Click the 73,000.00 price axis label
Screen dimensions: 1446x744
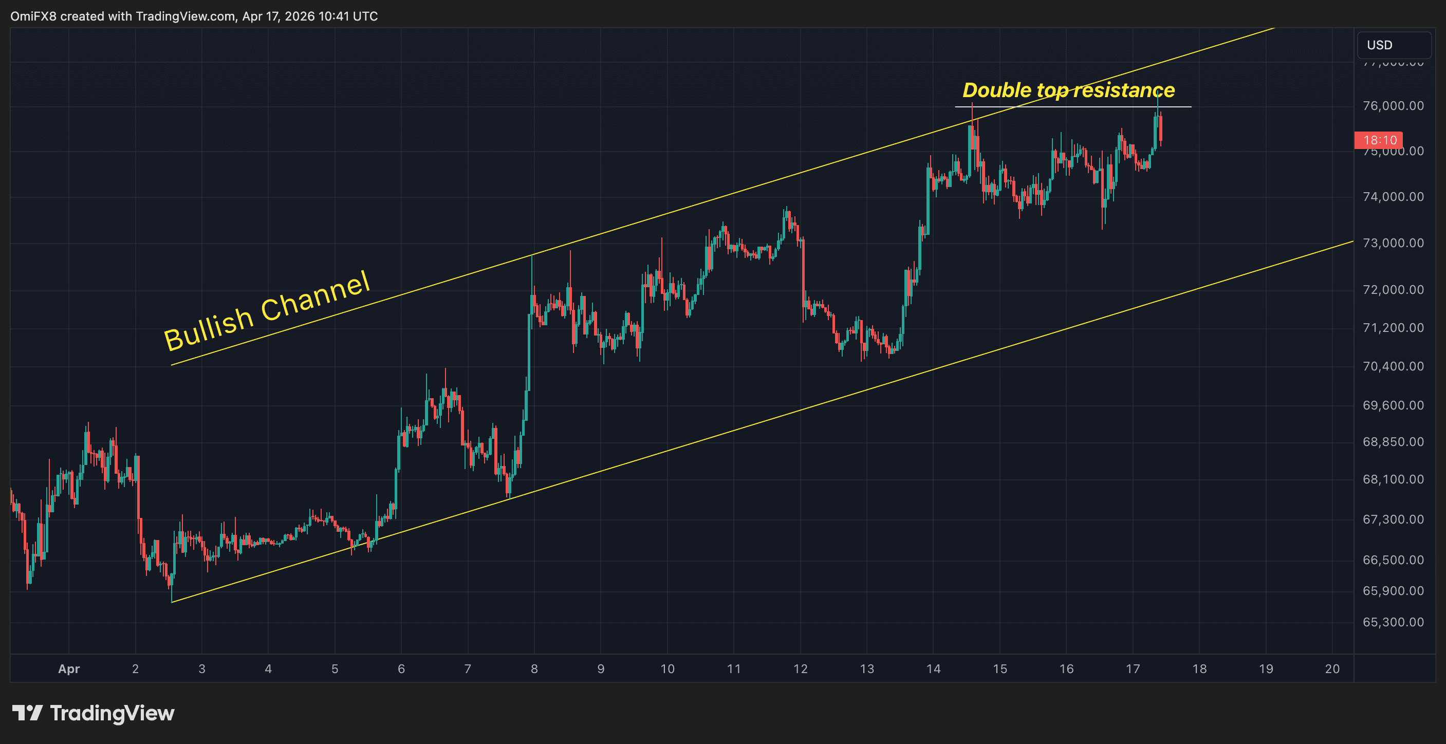pos(1393,243)
